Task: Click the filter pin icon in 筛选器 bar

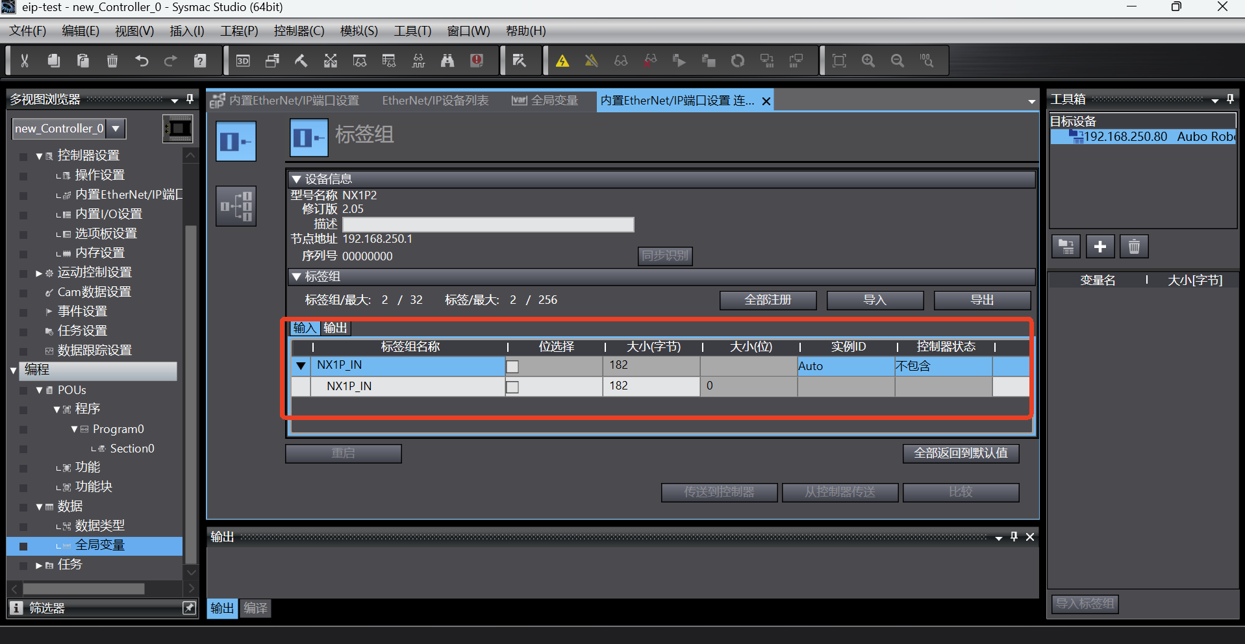Action: (189, 608)
